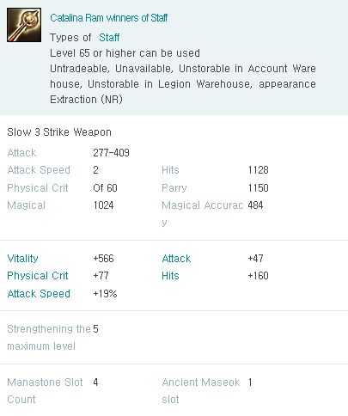The height and width of the screenshot is (416, 348).
Task: Click the Ancient Maseok slot label
Action: click(201, 391)
